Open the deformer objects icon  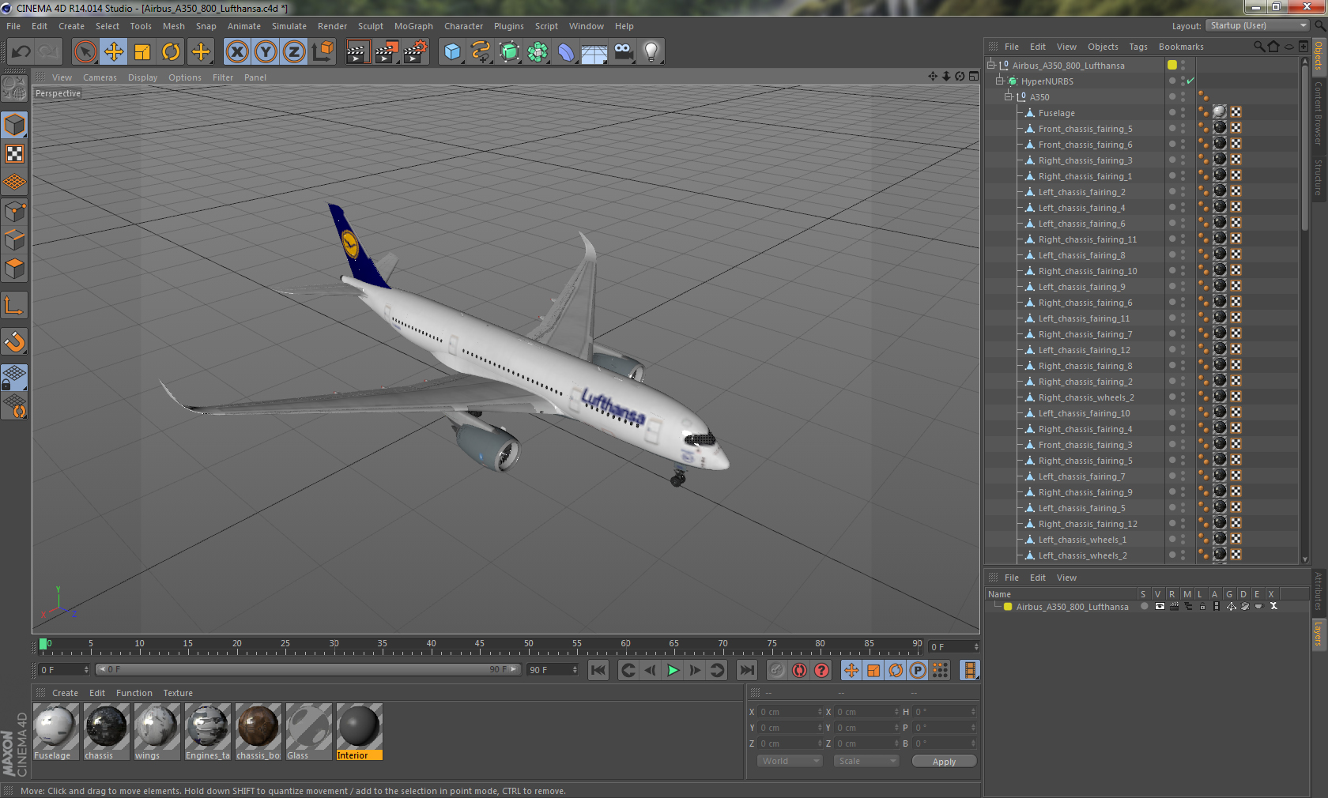coord(566,52)
